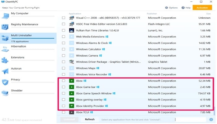This screenshot has height=124, width=217.
Task: Click the Options gear icon
Action: (166, 8)
